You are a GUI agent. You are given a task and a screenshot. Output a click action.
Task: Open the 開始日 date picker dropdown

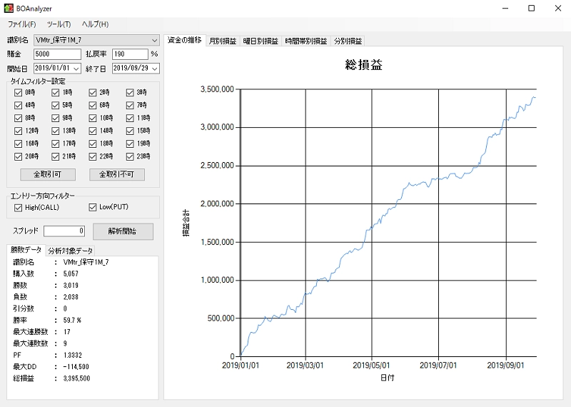[76, 69]
